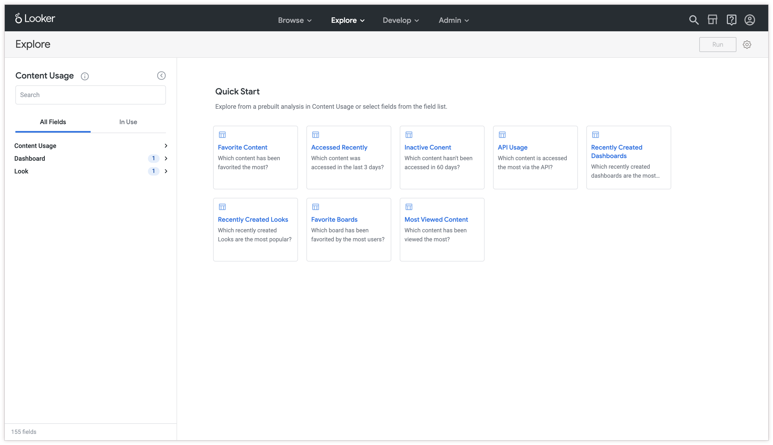Open the user account profile icon
This screenshot has width=773, height=445.
tap(749, 20)
